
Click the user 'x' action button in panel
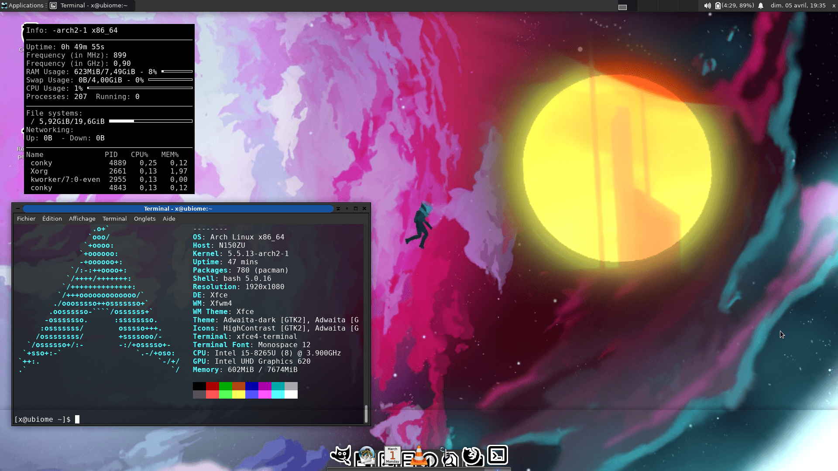click(834, 6)
